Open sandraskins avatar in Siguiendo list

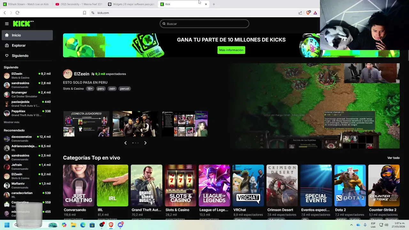click(7, 85)
